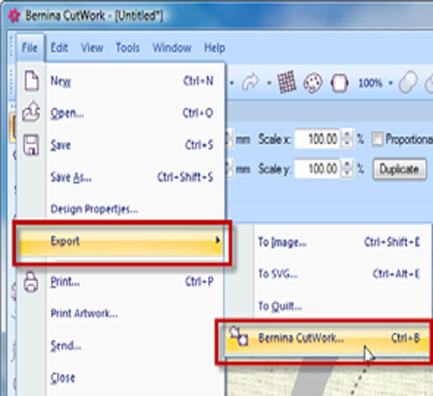Open the View menu

pyautogui.click(x=92, y=48)
